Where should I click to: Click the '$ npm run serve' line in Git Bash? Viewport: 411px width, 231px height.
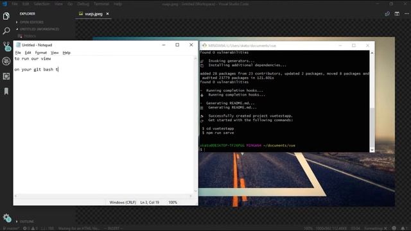click(x=218, y=133)
